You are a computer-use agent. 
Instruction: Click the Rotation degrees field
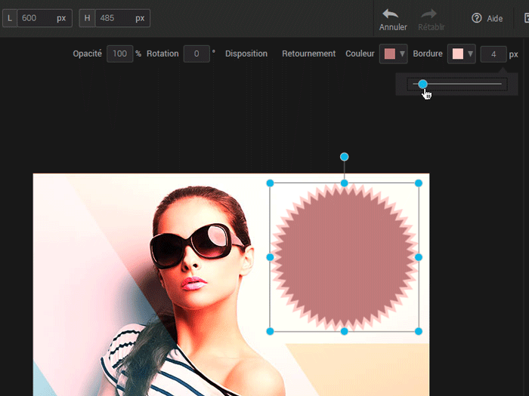point(196,54)
